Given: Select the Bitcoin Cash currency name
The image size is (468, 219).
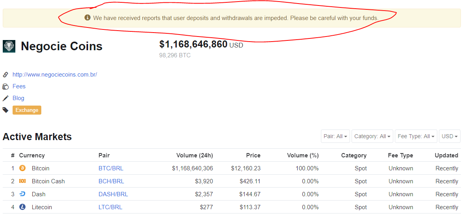Looking at the screenshot, I should coord(48,181).
